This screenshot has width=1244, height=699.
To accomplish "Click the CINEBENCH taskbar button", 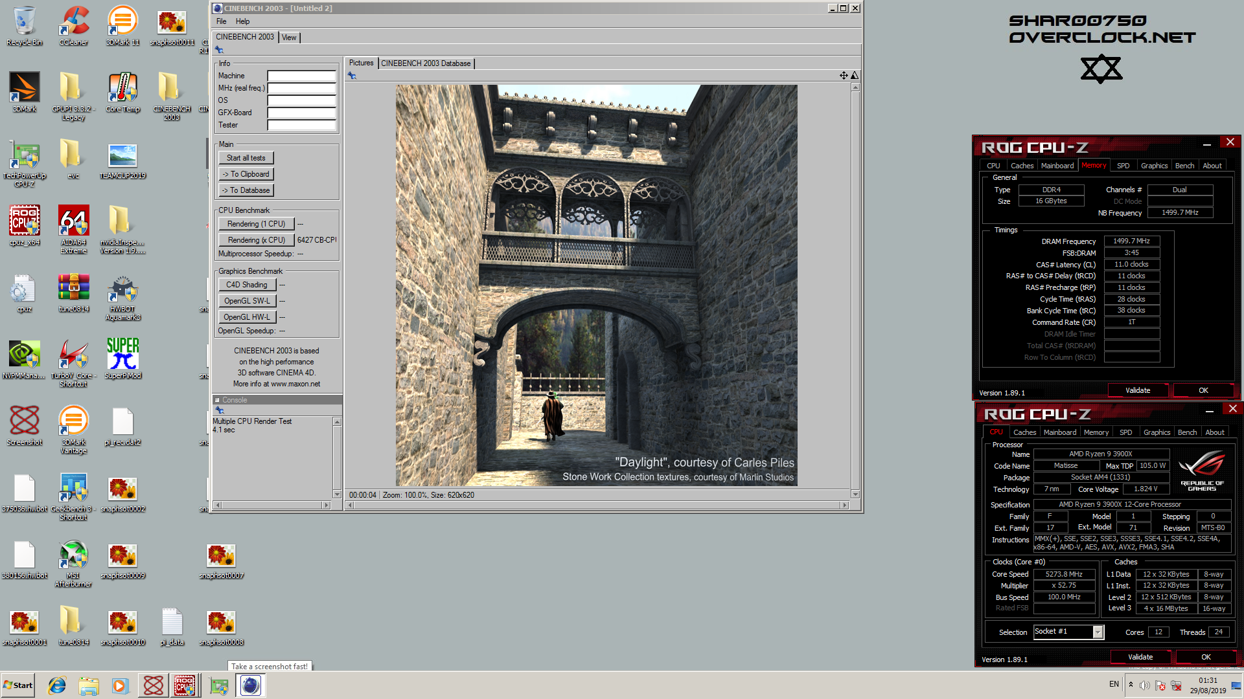I will 251,685.
